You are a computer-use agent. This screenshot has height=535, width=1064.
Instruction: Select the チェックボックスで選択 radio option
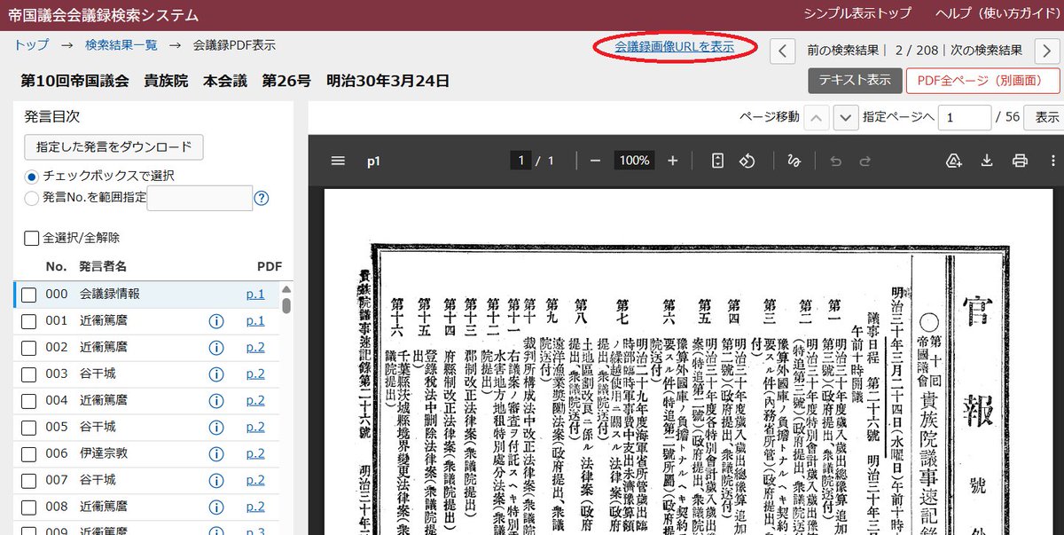tap(33, 176)
